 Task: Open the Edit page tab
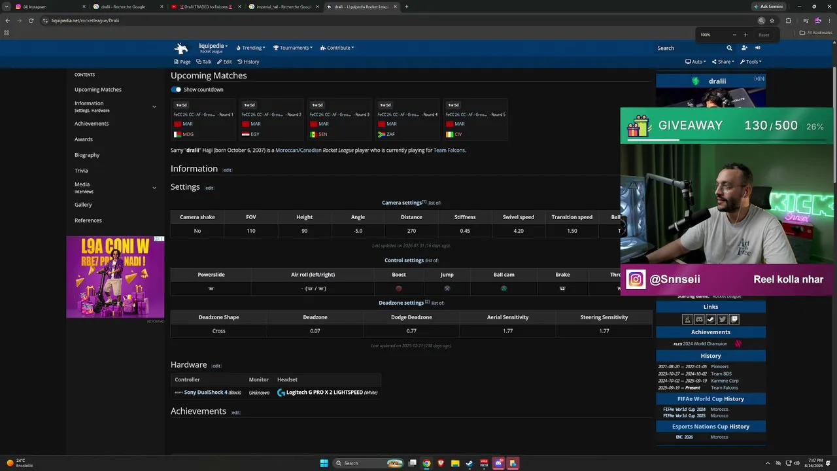click(224, 61)
